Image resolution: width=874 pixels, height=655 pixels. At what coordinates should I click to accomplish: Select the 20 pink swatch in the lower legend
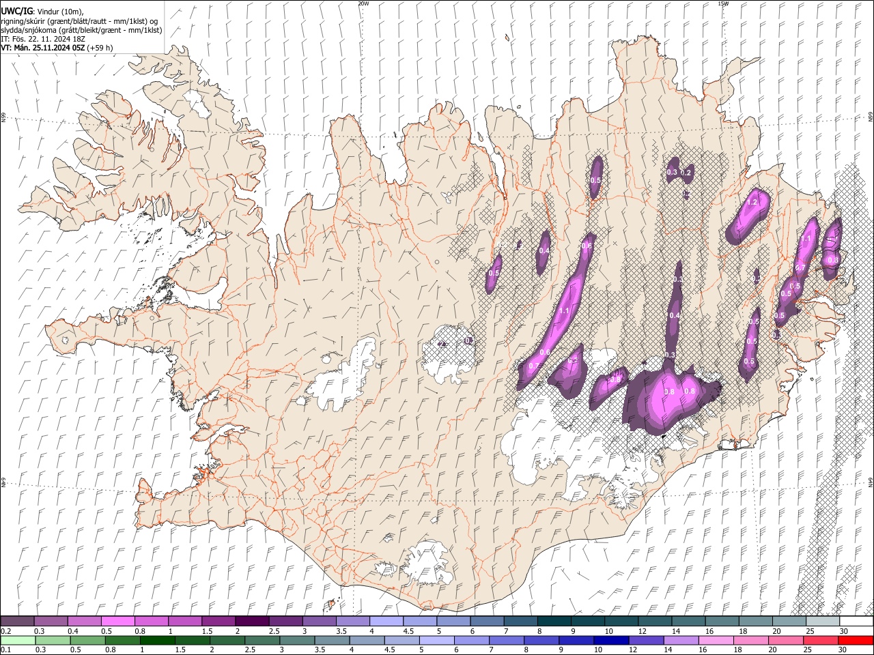click(785, 640)
